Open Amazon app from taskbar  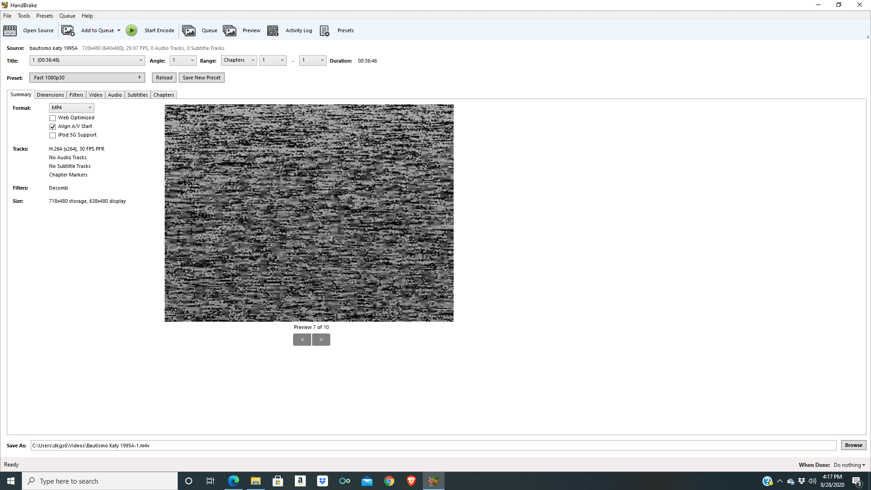300,481
